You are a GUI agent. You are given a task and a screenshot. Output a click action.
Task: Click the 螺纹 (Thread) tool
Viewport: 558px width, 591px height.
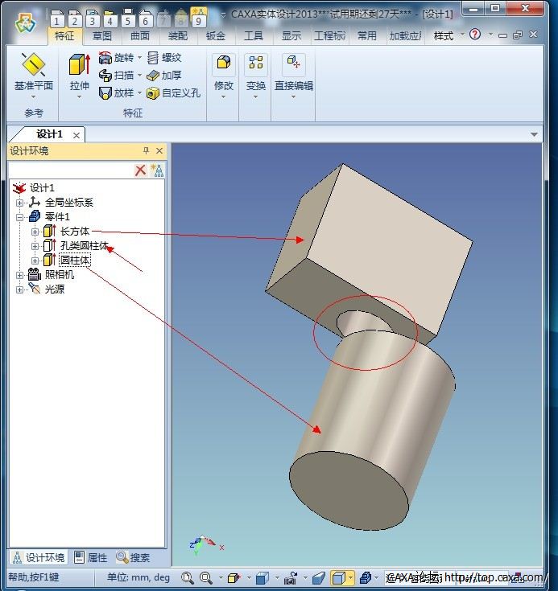click(x=154, y=58)
